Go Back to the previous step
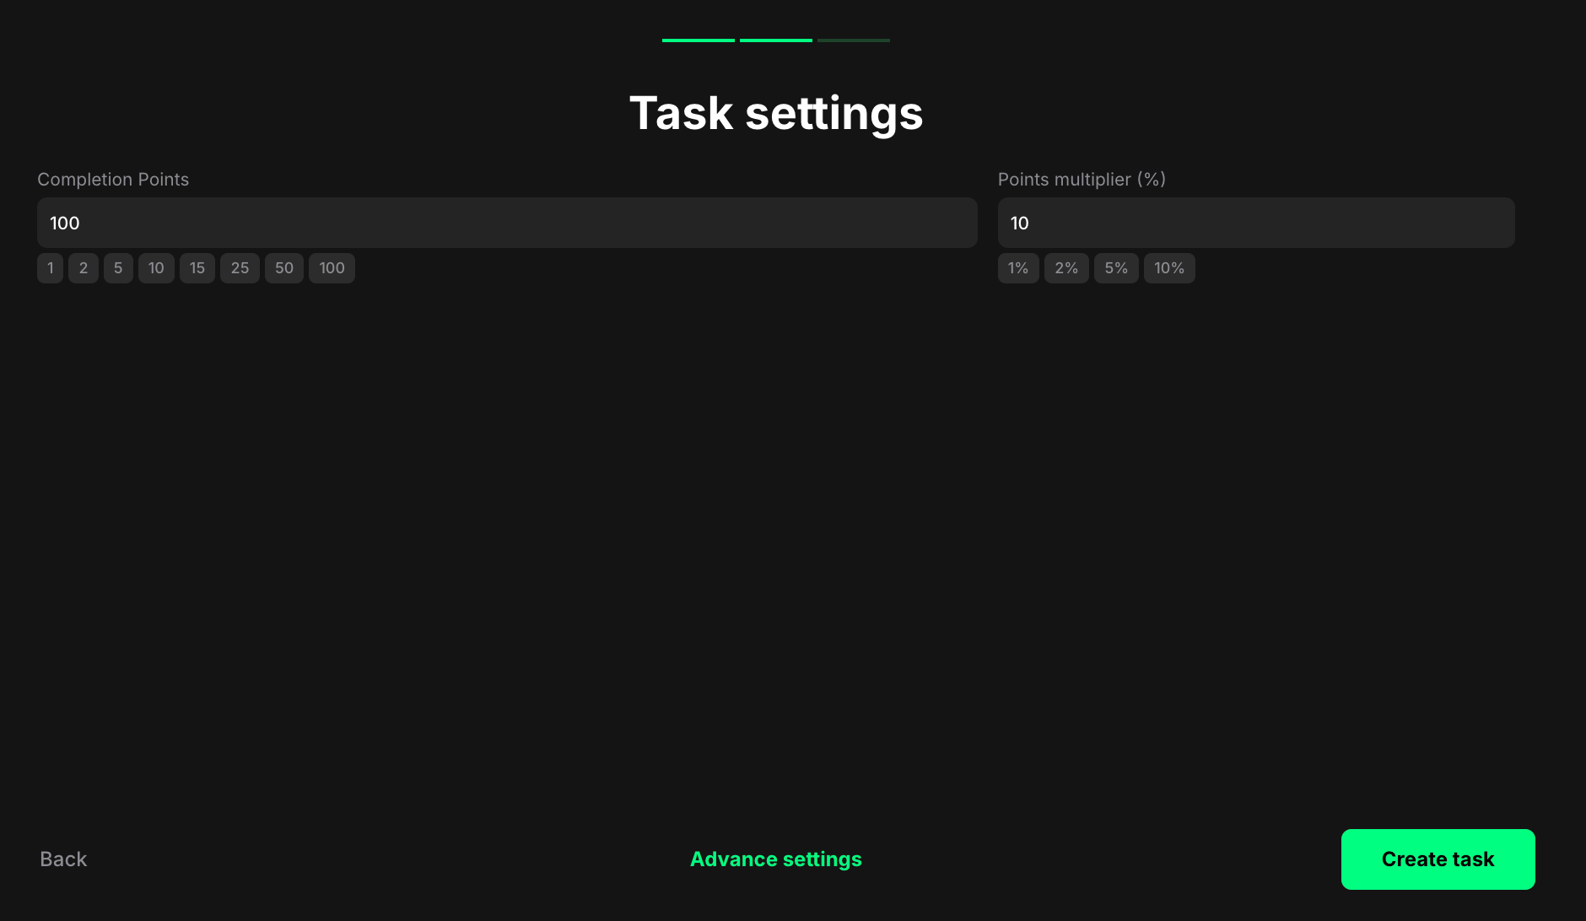The height and width of the screenshot is (921, 1586). pyautogui.click(x=63, y=859)
